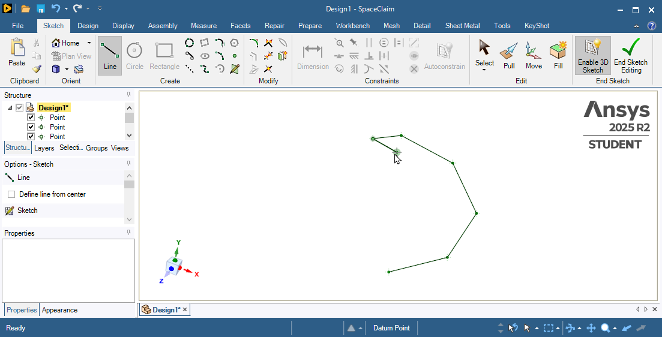
Task: Redo the last undone action
Action: tap(77, 8)
